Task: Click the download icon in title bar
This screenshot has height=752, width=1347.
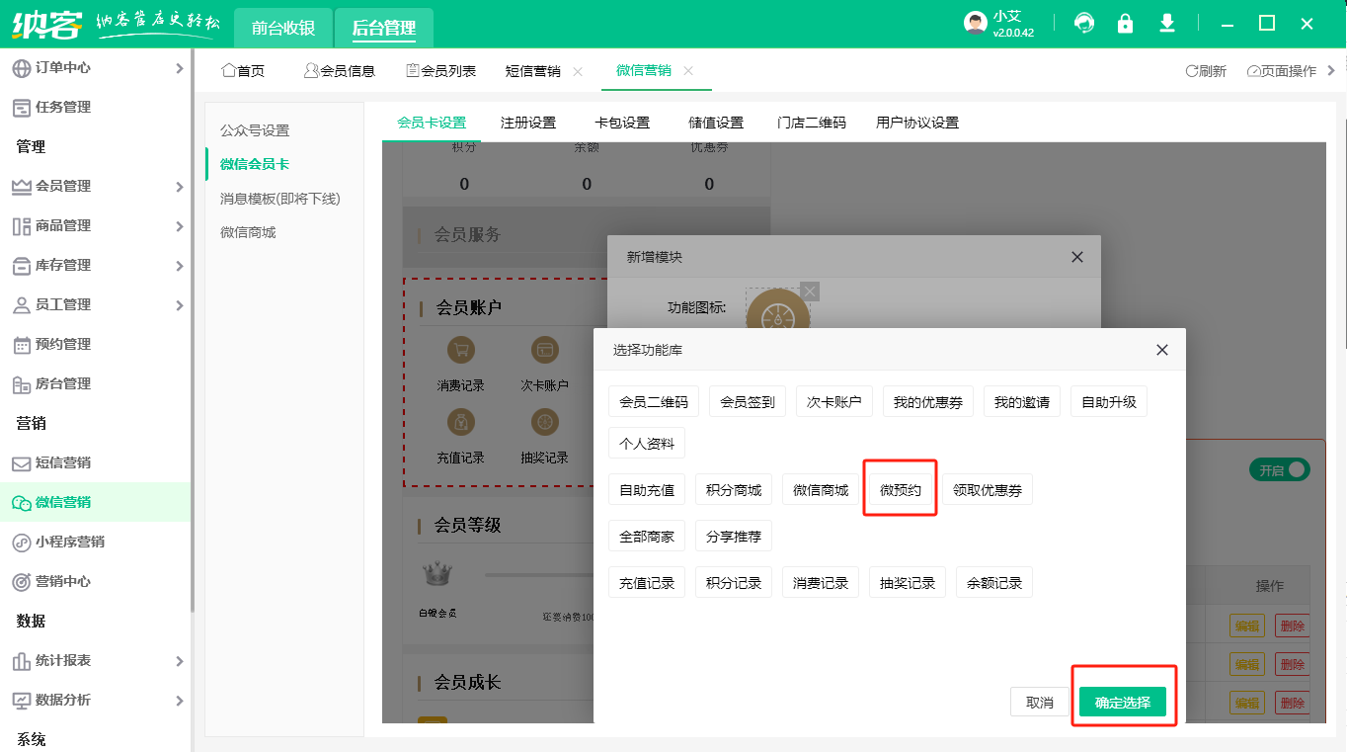Action: tap(1166, 24)
